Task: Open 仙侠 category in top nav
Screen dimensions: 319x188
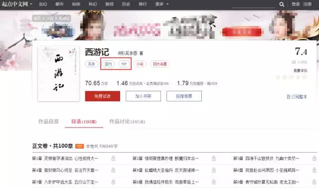Action: [76, 4]
